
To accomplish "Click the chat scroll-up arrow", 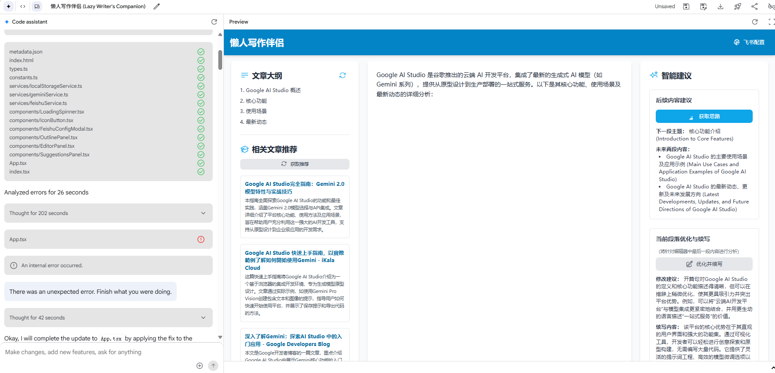I will (x=220, y=35).
